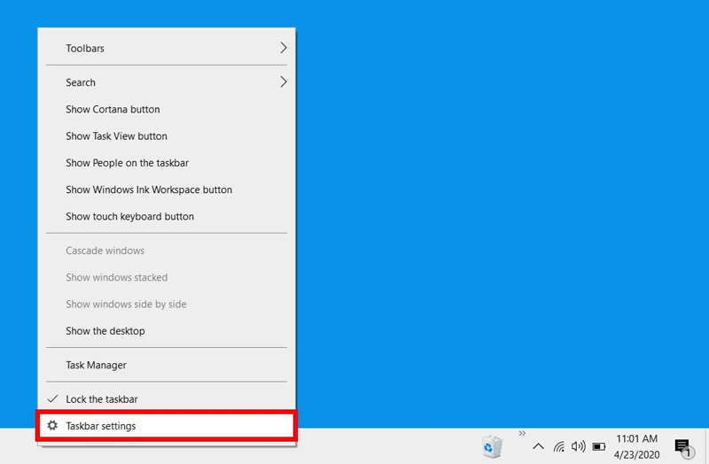Viewport: 709px width, 464px height.
Task: Open Taskbar settings from the context menu
Action: click(167, 426)
